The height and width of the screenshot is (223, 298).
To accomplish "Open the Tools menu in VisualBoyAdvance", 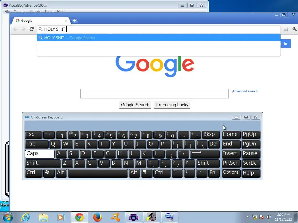I will (x=49, y=11).
